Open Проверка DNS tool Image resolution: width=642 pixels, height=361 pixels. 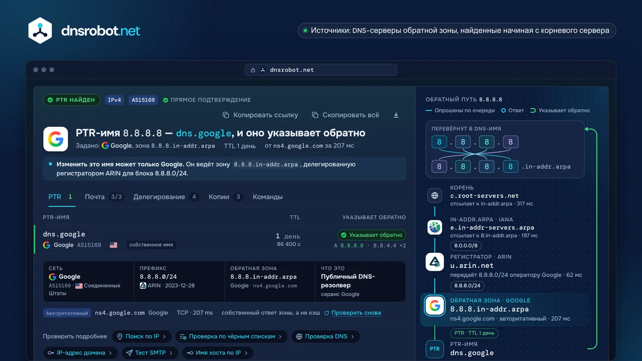tap(325, 337)
